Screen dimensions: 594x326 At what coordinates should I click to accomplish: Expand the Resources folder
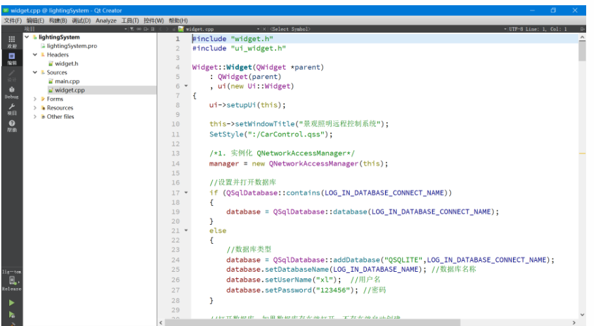tap(35, 108)
